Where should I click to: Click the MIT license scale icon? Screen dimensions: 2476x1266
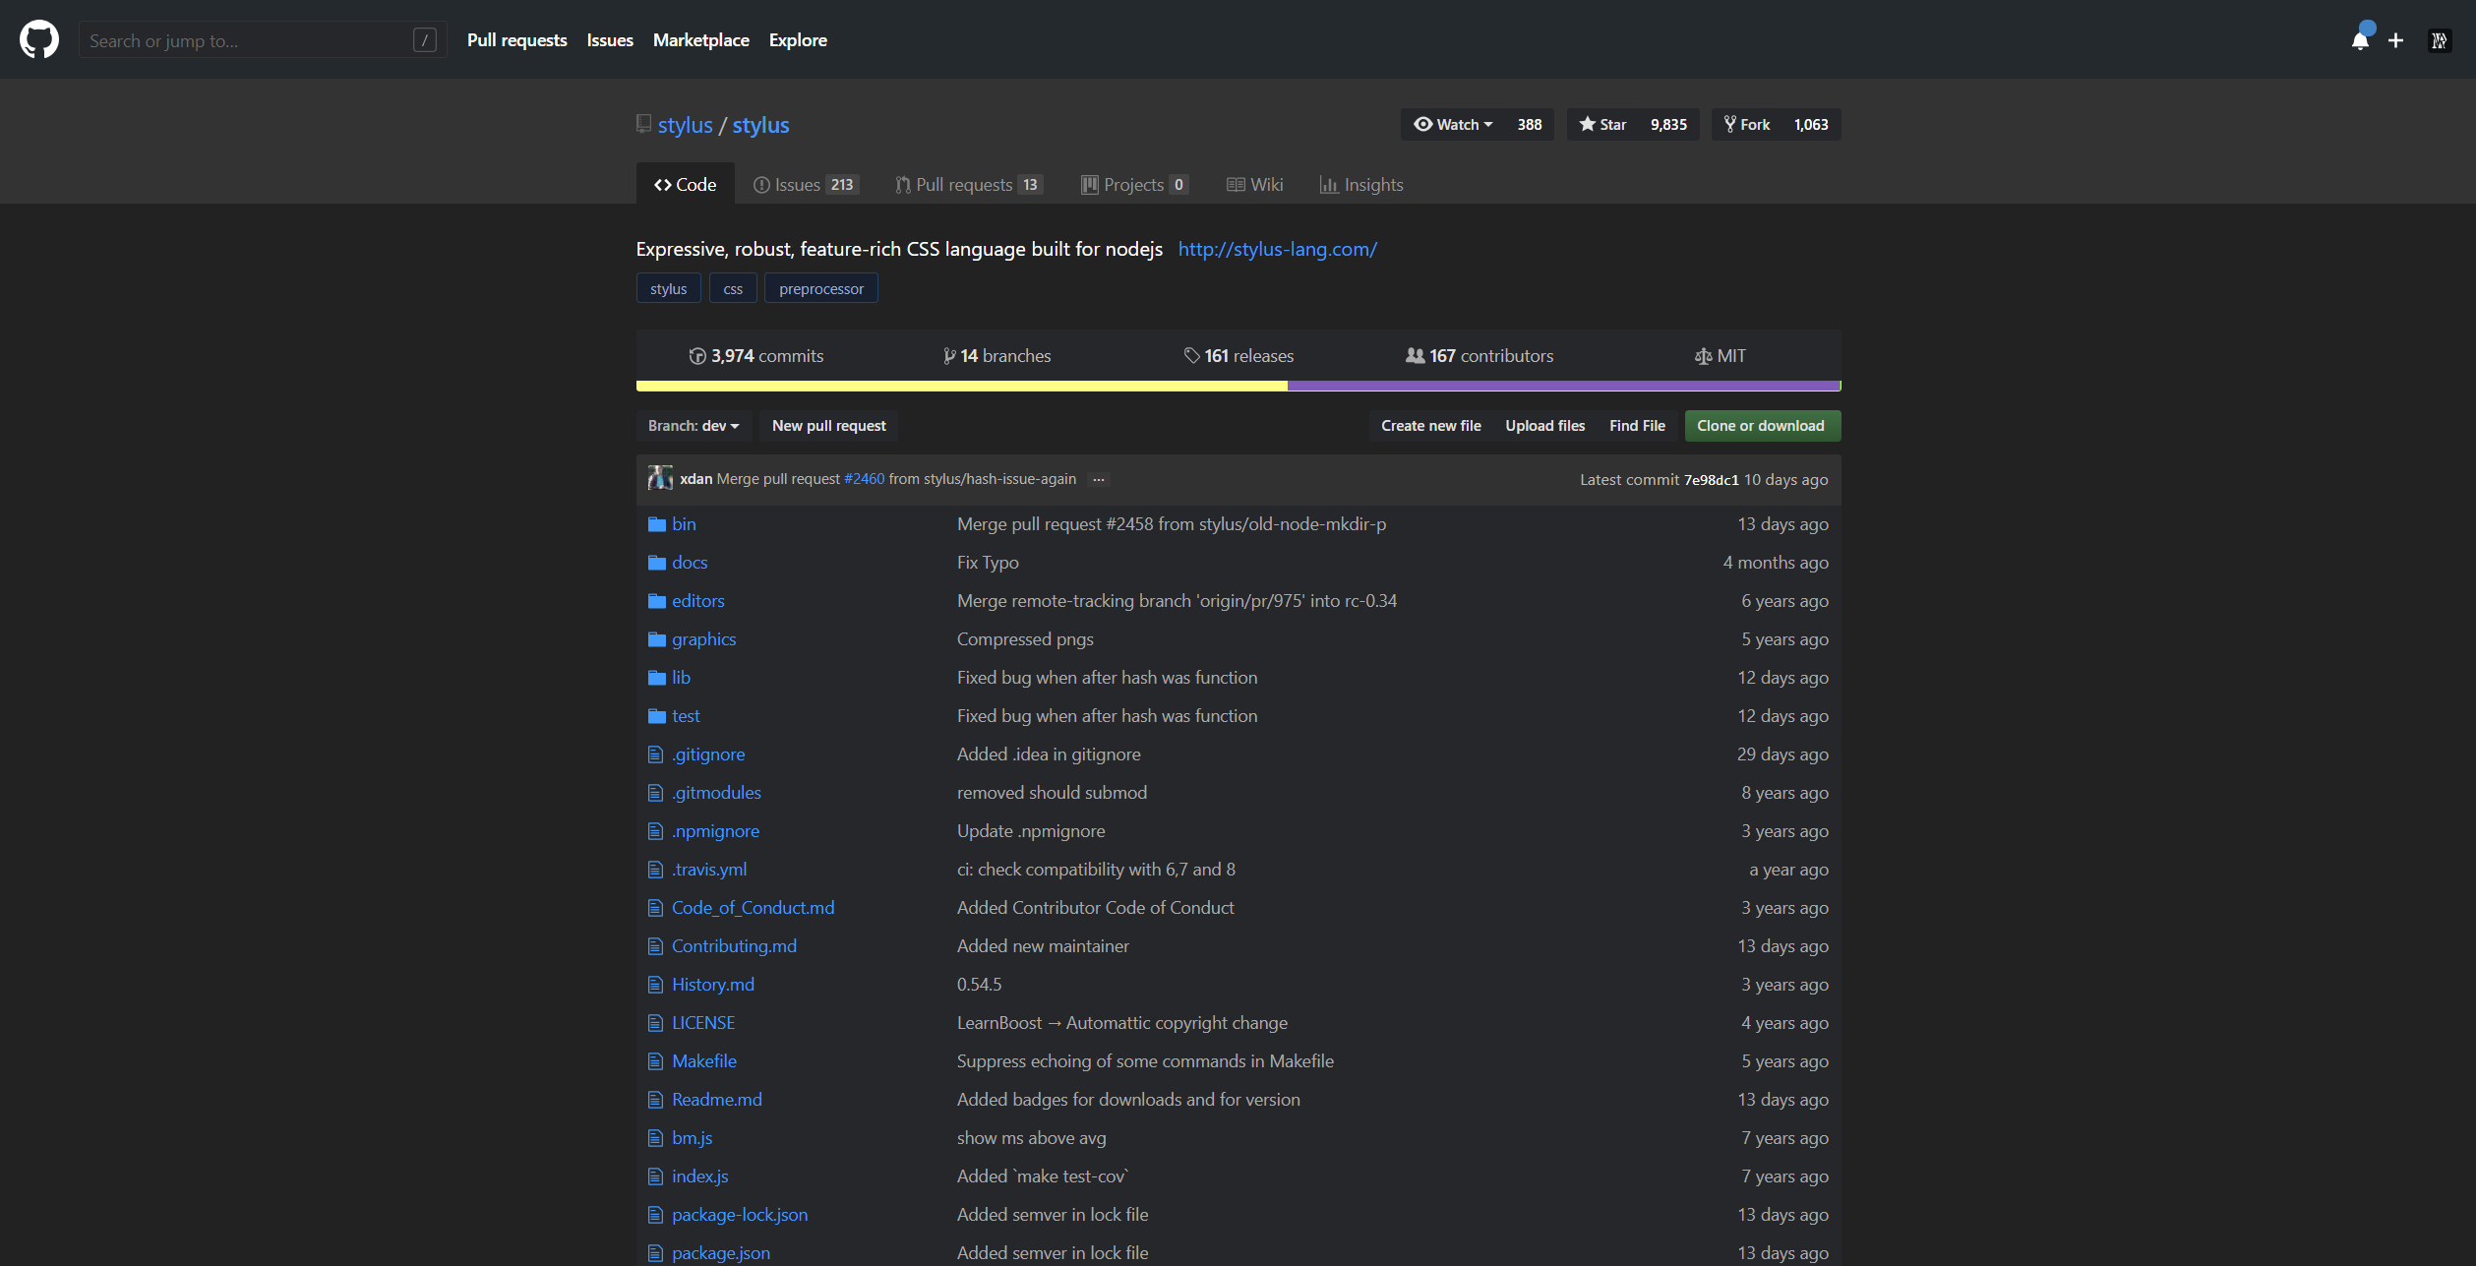[1703, 356]
